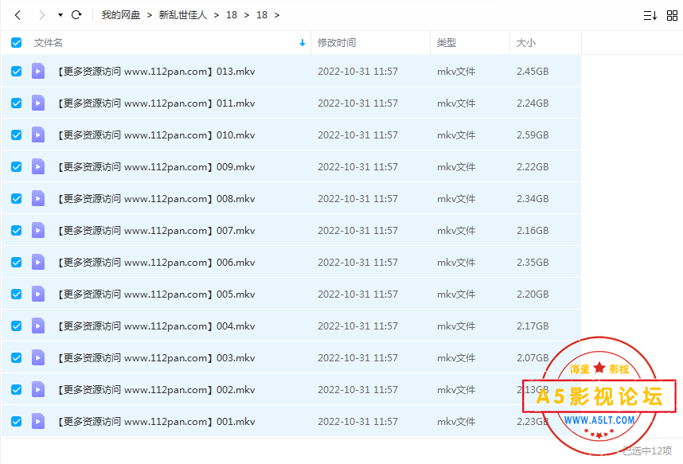Click the 2.45GB size value

pos(533,72)
